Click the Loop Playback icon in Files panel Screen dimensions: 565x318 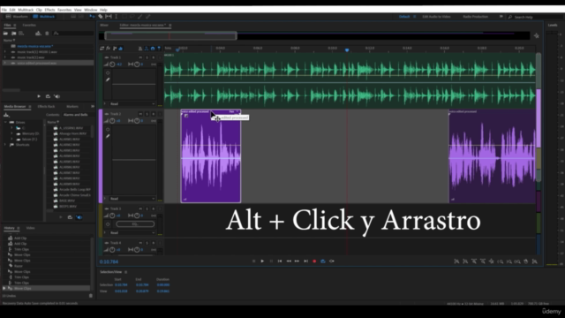[48, 96]
